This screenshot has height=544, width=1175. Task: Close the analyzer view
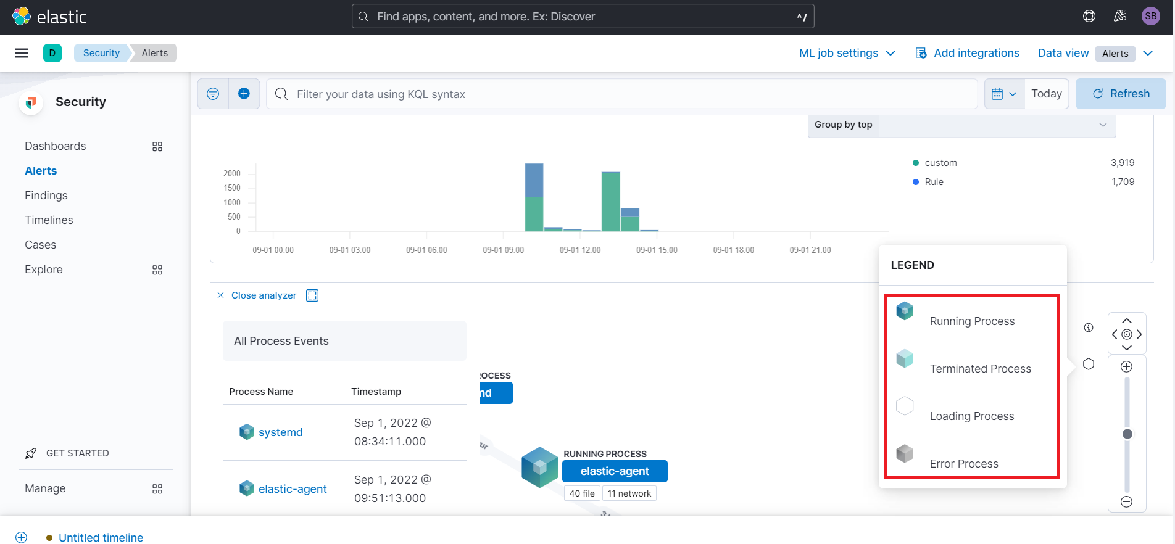point(257,295)
